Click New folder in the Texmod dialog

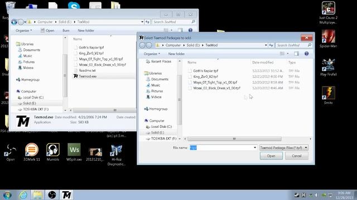(x=176, y=54)
